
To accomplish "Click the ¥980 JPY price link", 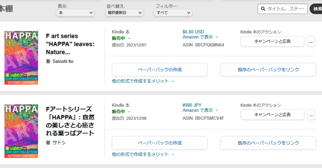I will pos(192,105).
